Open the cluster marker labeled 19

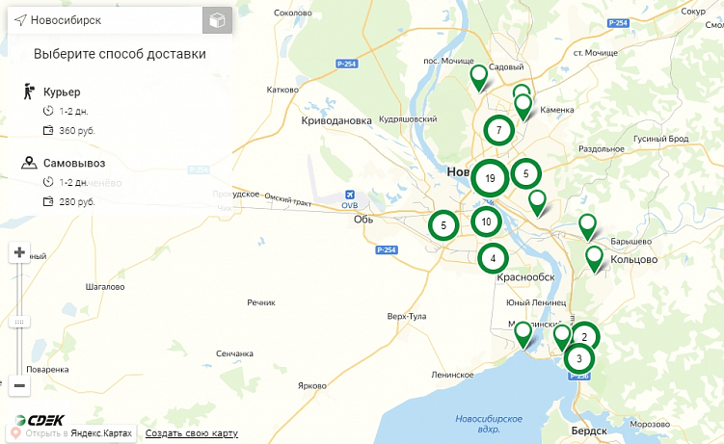coord(490,178)
